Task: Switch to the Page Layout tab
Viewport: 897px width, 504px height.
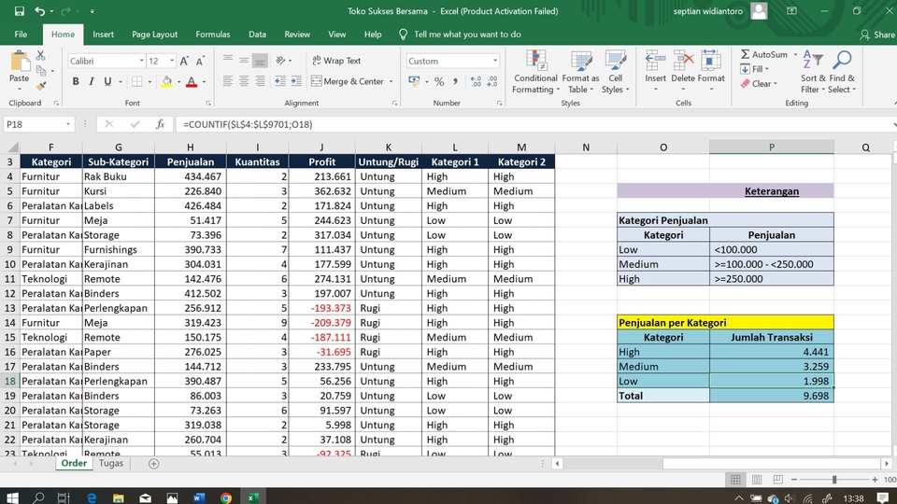Action: (x=154, y=35)
